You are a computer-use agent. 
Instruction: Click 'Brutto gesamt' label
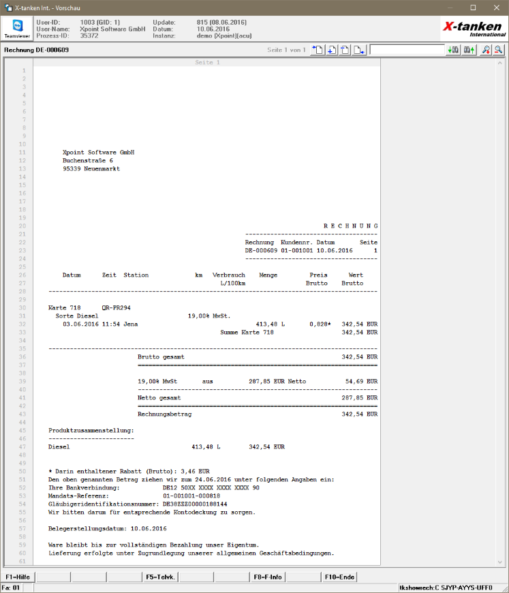161,357
